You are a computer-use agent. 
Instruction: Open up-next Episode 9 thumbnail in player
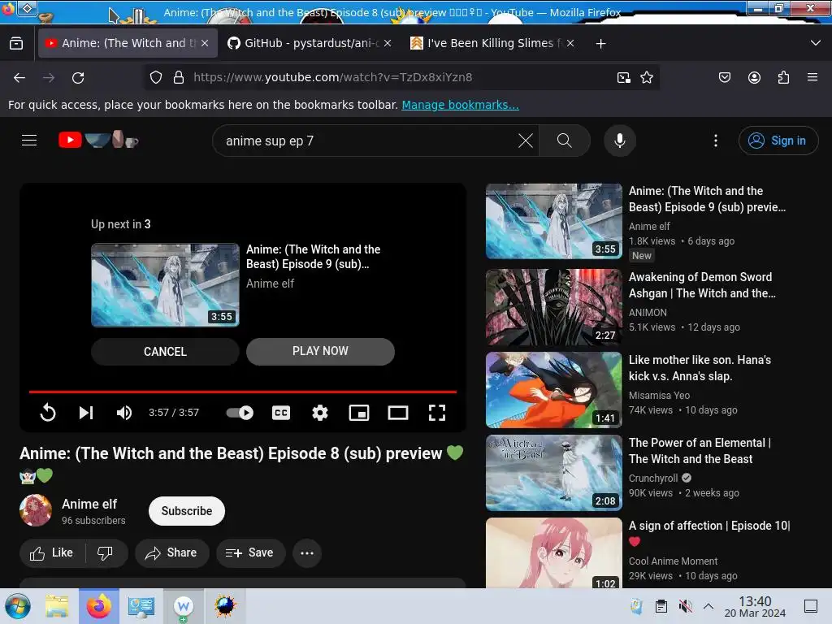click(x=165, y=285)
